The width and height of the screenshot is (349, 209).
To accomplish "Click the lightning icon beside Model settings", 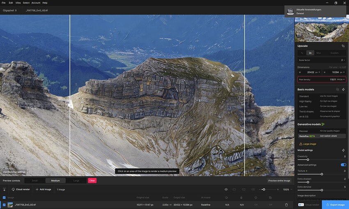I will click(x=343, y=150).
